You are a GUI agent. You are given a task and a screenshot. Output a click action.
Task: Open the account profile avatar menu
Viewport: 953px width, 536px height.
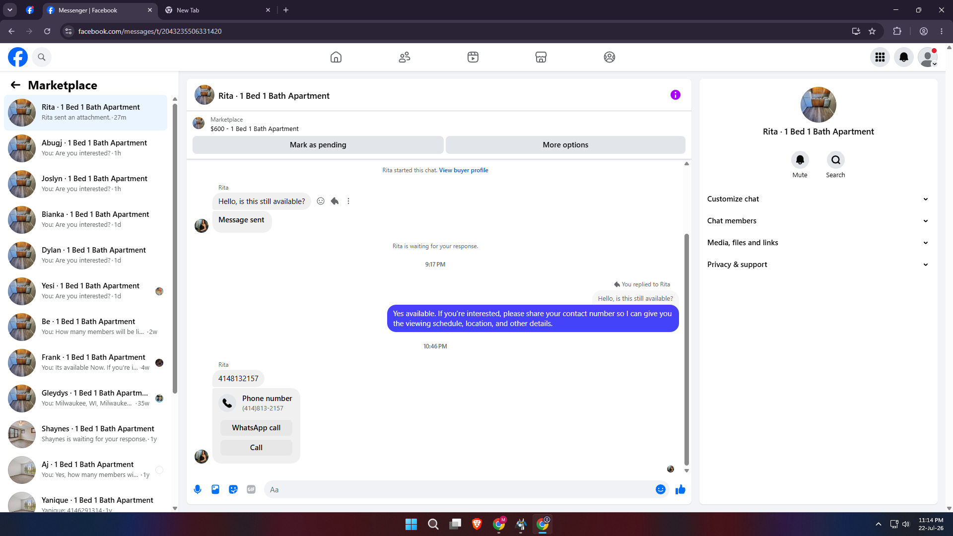928,57
